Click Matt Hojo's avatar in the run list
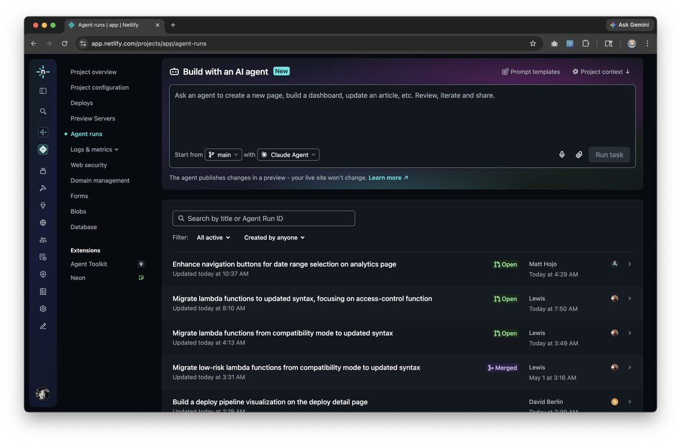681x444 pixels. point(615,264)
